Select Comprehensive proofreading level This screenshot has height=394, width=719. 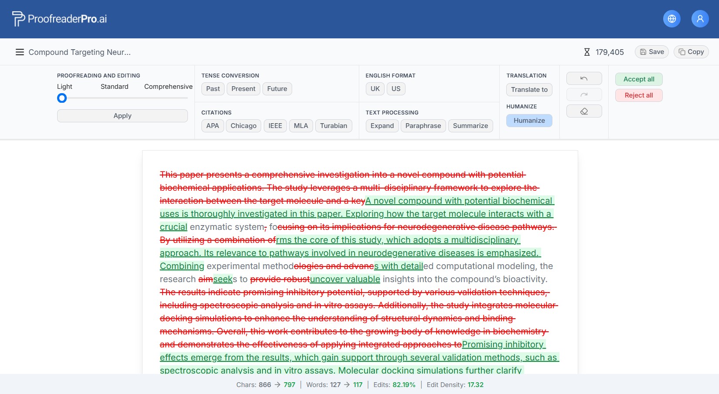click(x=168, y=87)
